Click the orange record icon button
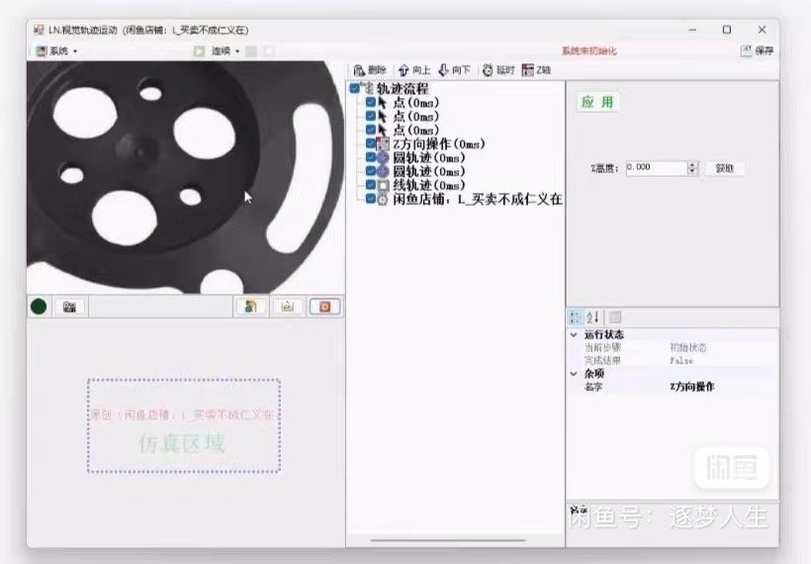The image size is (811, 564). click(x=324, y=307)
